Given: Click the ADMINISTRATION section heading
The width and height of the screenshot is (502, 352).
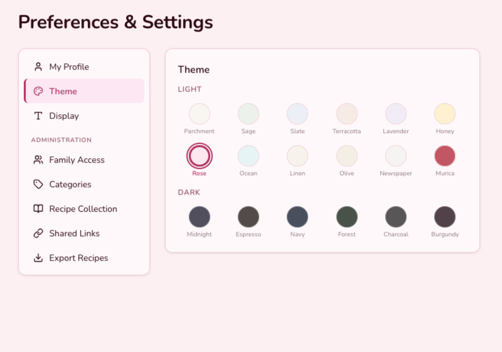Looking at the screenshot, I should click(61, 140).
